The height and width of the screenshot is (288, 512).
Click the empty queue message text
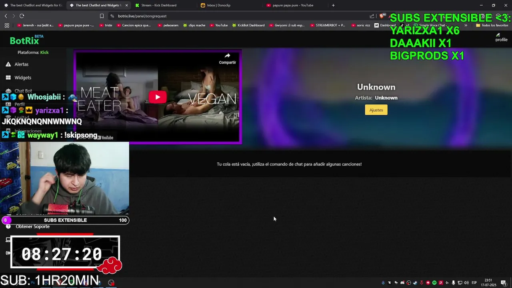(x=289, y=164)
